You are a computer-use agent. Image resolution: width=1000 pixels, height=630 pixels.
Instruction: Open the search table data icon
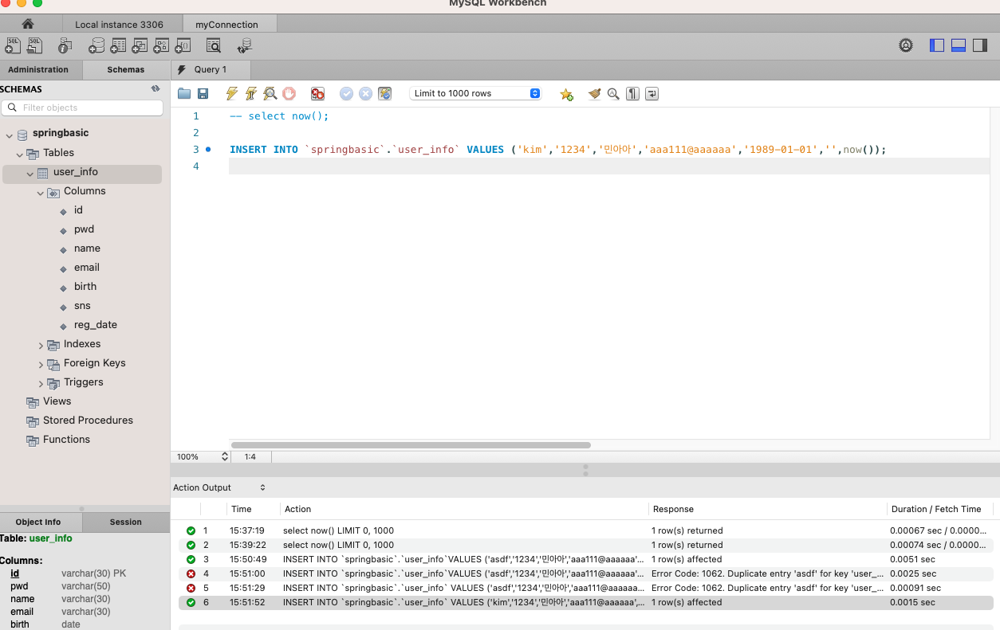[213, 46]
